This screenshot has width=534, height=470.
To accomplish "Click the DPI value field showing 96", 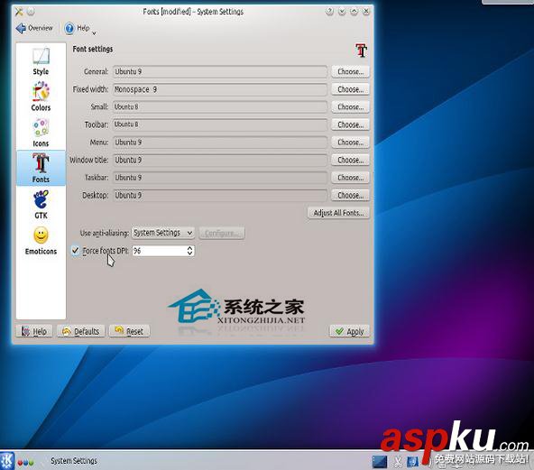I will point(159,251).
